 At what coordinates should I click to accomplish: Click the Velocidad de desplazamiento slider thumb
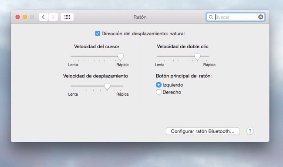click(107, 87)
